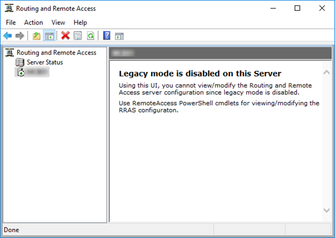Click the blue question mark Help icon
Viewport: 335px width, 238px height.
tap(107, 36)
